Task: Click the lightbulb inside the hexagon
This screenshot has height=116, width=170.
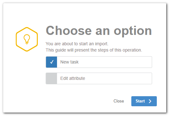Action: [27, 39]
